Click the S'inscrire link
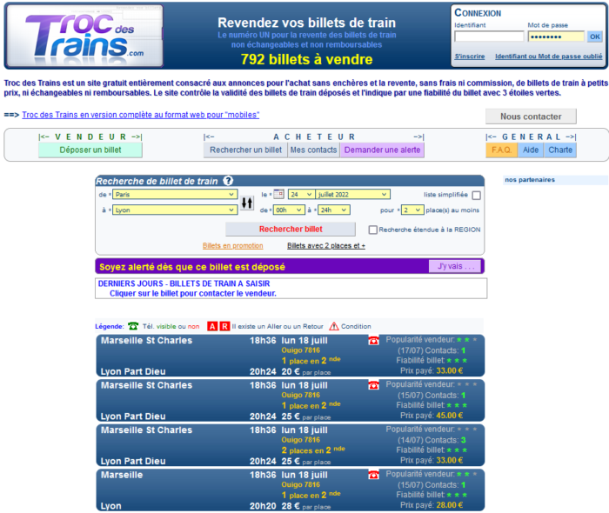The image size is (609, 513). point(470,57)
